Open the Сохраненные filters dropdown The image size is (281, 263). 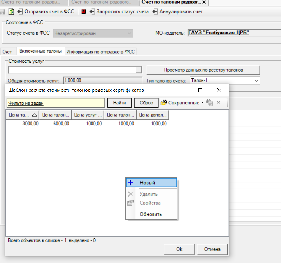(x=182, y=103)
